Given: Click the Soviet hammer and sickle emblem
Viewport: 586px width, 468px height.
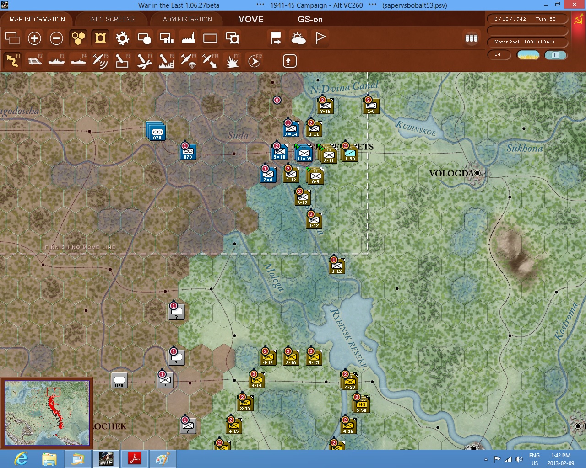Looking at the screenshot, I should coord(578,20).
